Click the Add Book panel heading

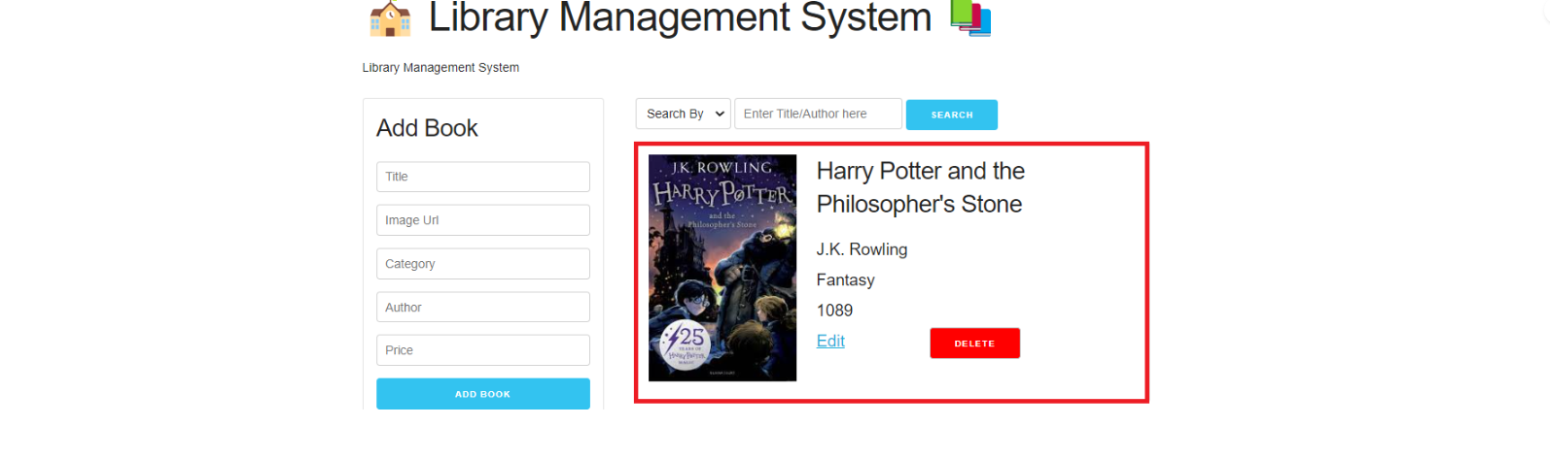click(427, 128)
